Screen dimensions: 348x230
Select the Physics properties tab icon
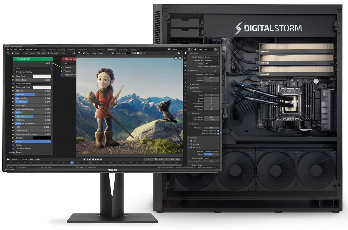click(x=185, y=94)
